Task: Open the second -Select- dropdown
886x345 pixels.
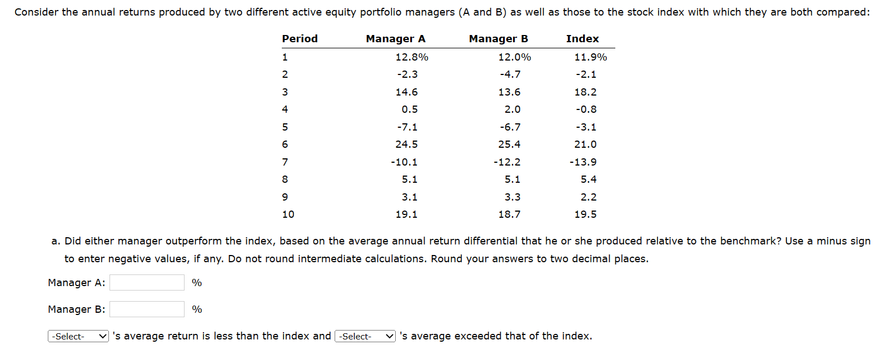Action: (364, 336)
